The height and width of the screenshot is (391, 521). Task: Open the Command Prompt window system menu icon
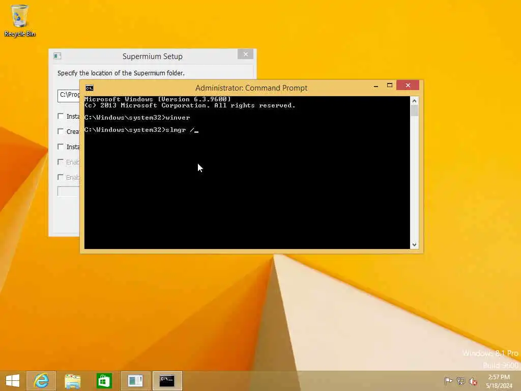point(90,88)
